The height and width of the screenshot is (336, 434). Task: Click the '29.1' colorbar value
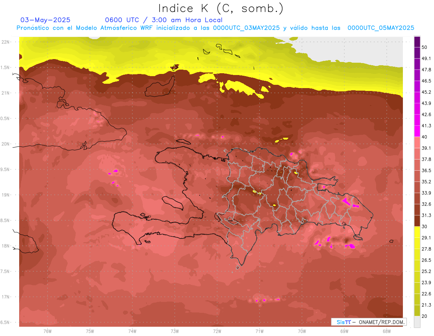[426, 238]
